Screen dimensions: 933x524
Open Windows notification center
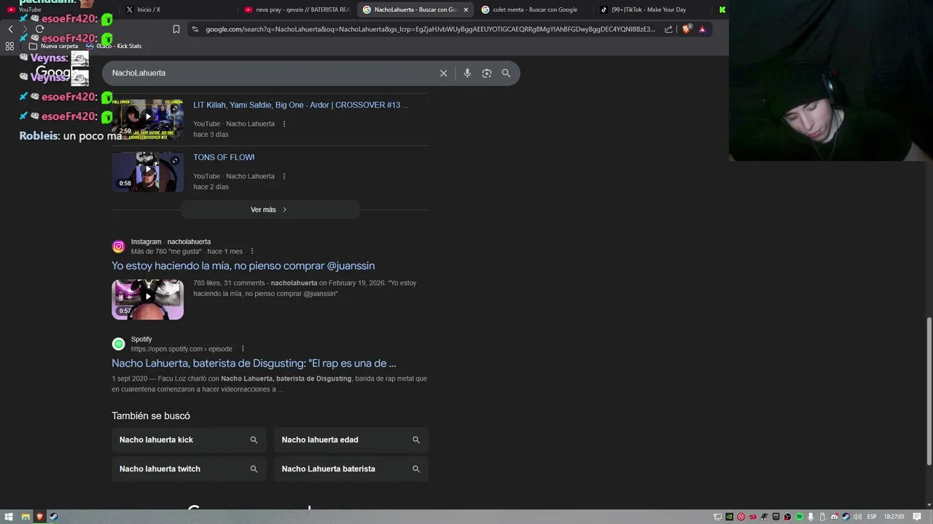(917, 517)
